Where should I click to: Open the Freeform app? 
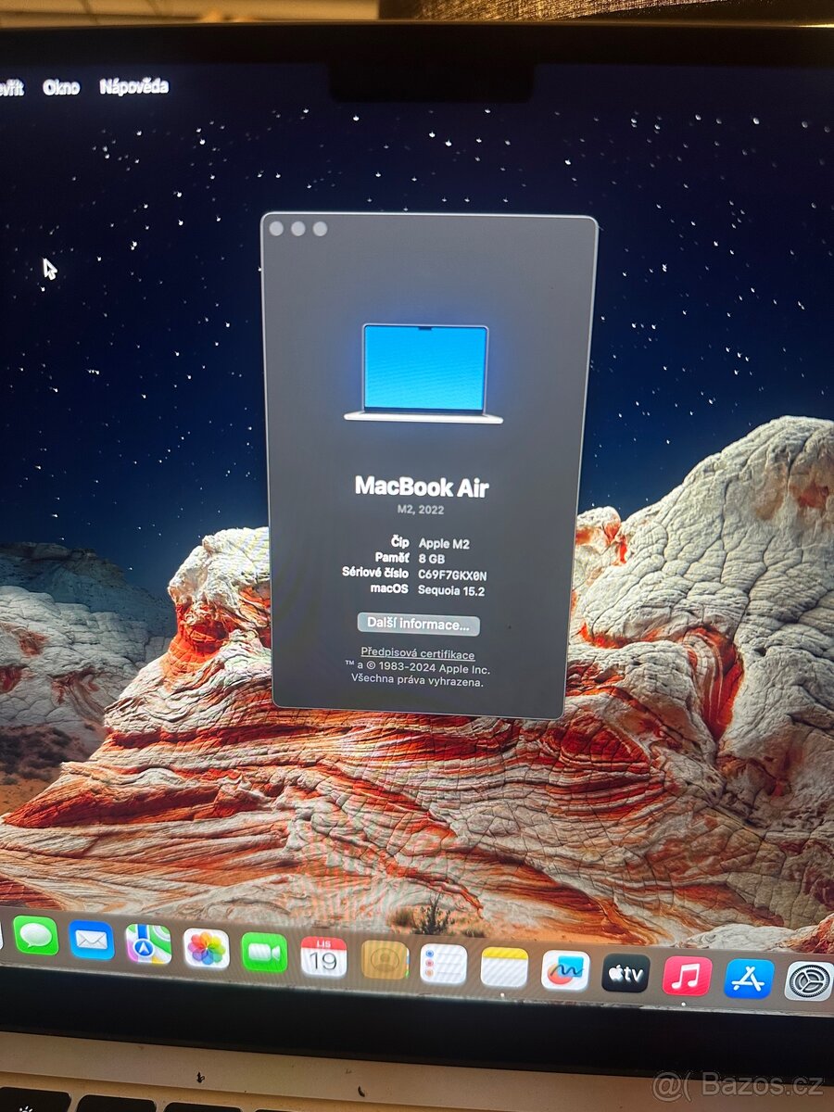563,967
